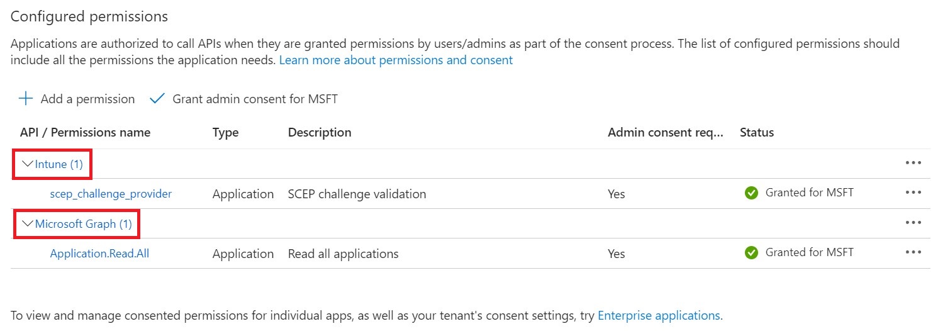933x331 pixels.
Task: Click the Status column header
Action: (756, 133)
